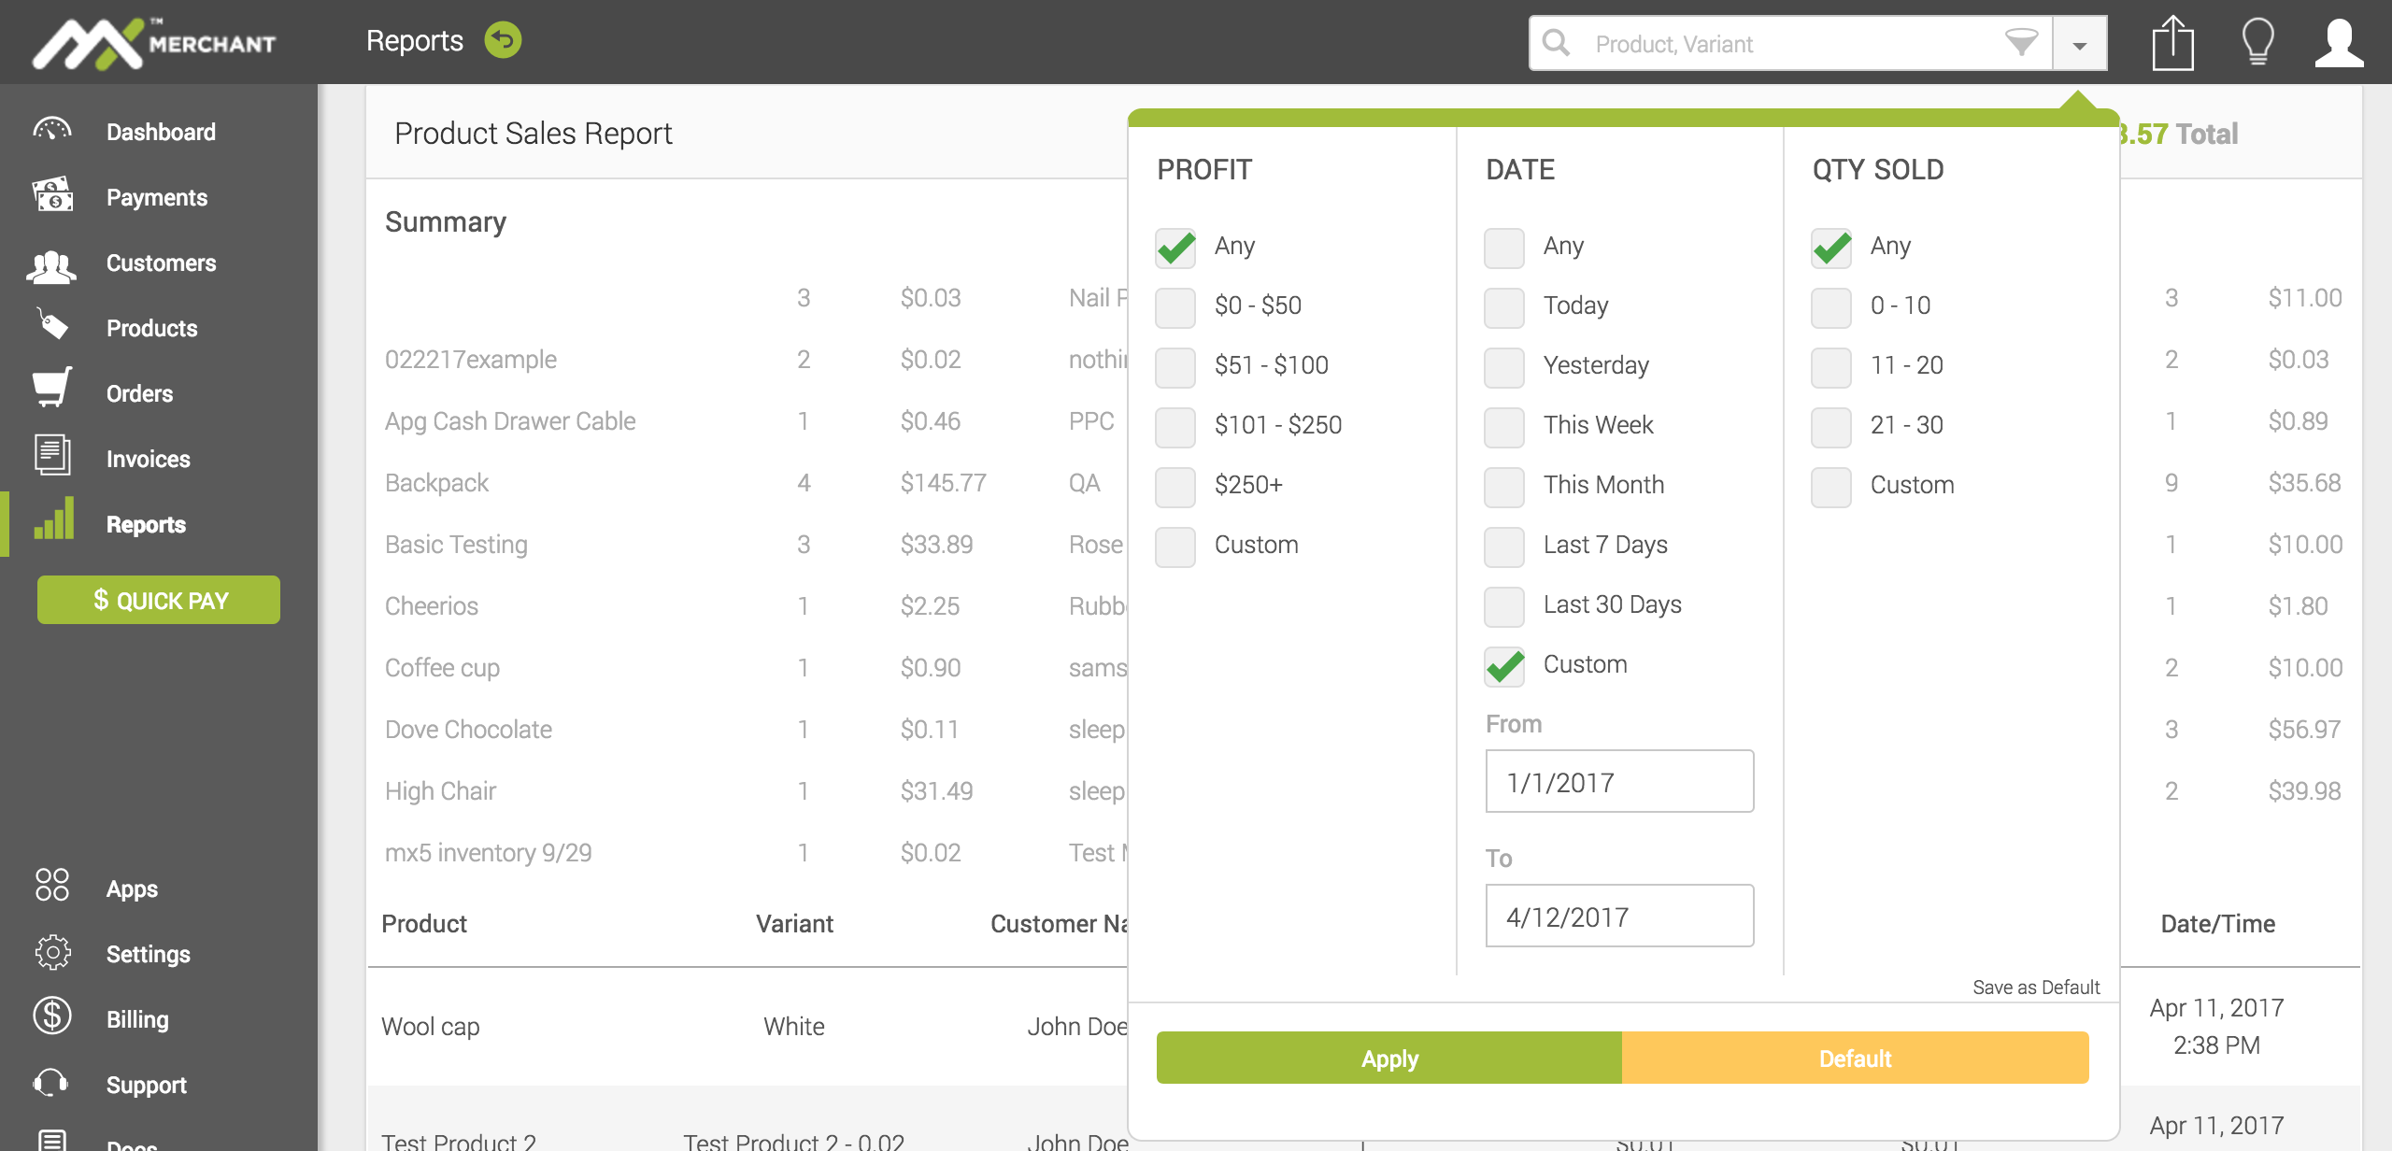Open the Customers menu item
The image size is (2392, 1151).
pos(161,263)
